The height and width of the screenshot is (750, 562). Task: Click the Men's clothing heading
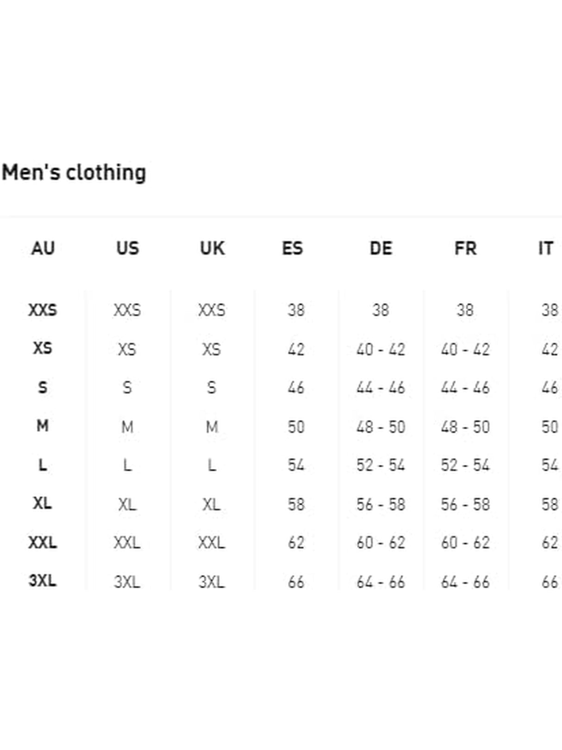74,172
